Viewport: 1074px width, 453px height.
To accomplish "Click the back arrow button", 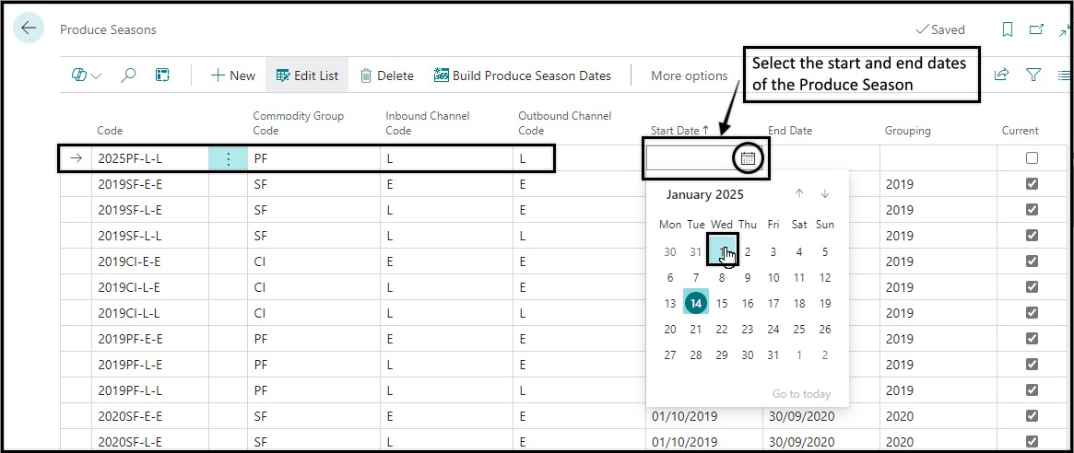I will [28, 29].
